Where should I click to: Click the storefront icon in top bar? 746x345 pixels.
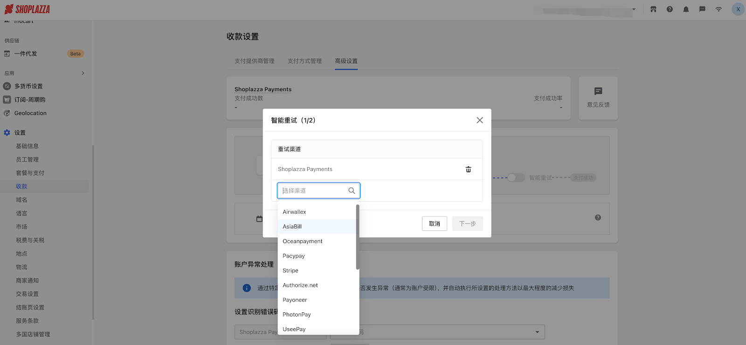pos(653,9)
